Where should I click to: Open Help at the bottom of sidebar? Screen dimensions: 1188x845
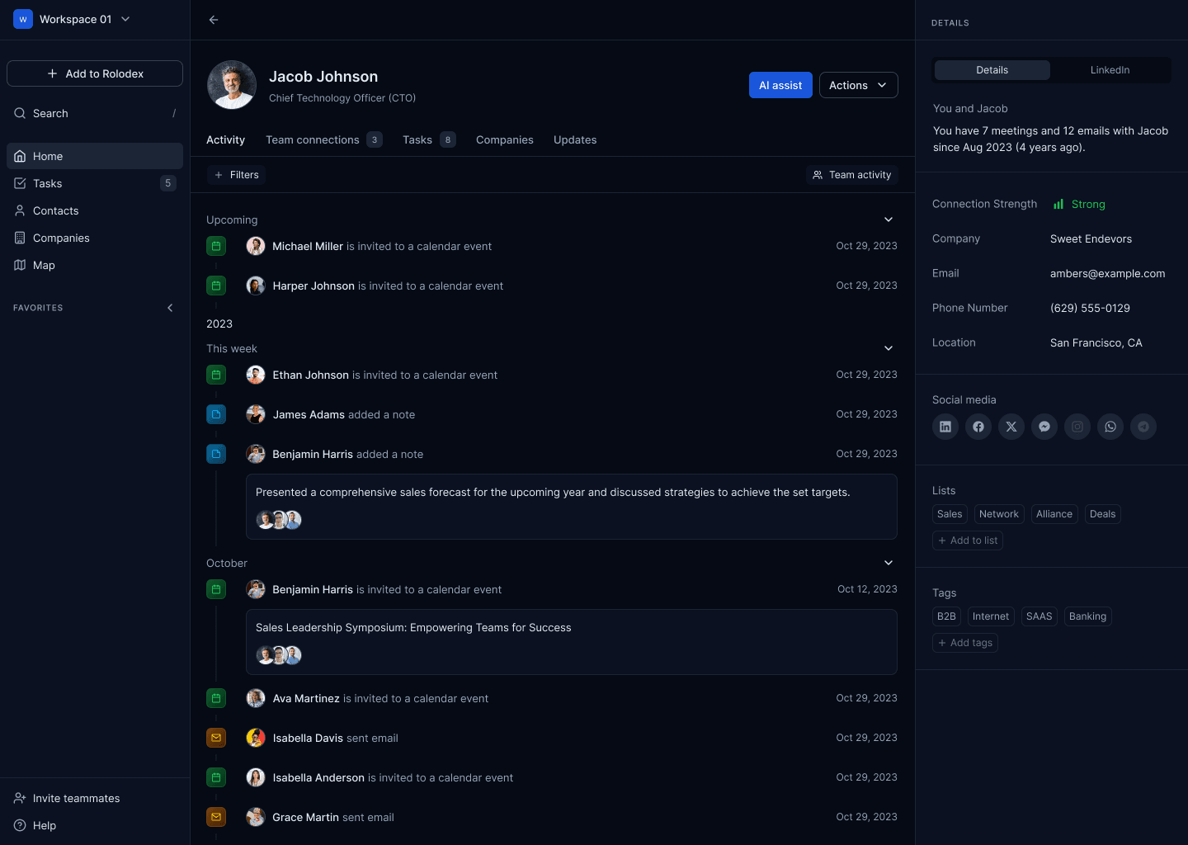(x=45, y=825)
